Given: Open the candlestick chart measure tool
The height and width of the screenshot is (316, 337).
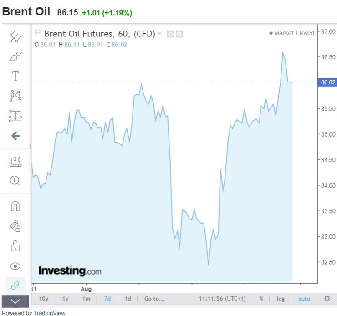Looking at the screenshot, I should point(15,161).
